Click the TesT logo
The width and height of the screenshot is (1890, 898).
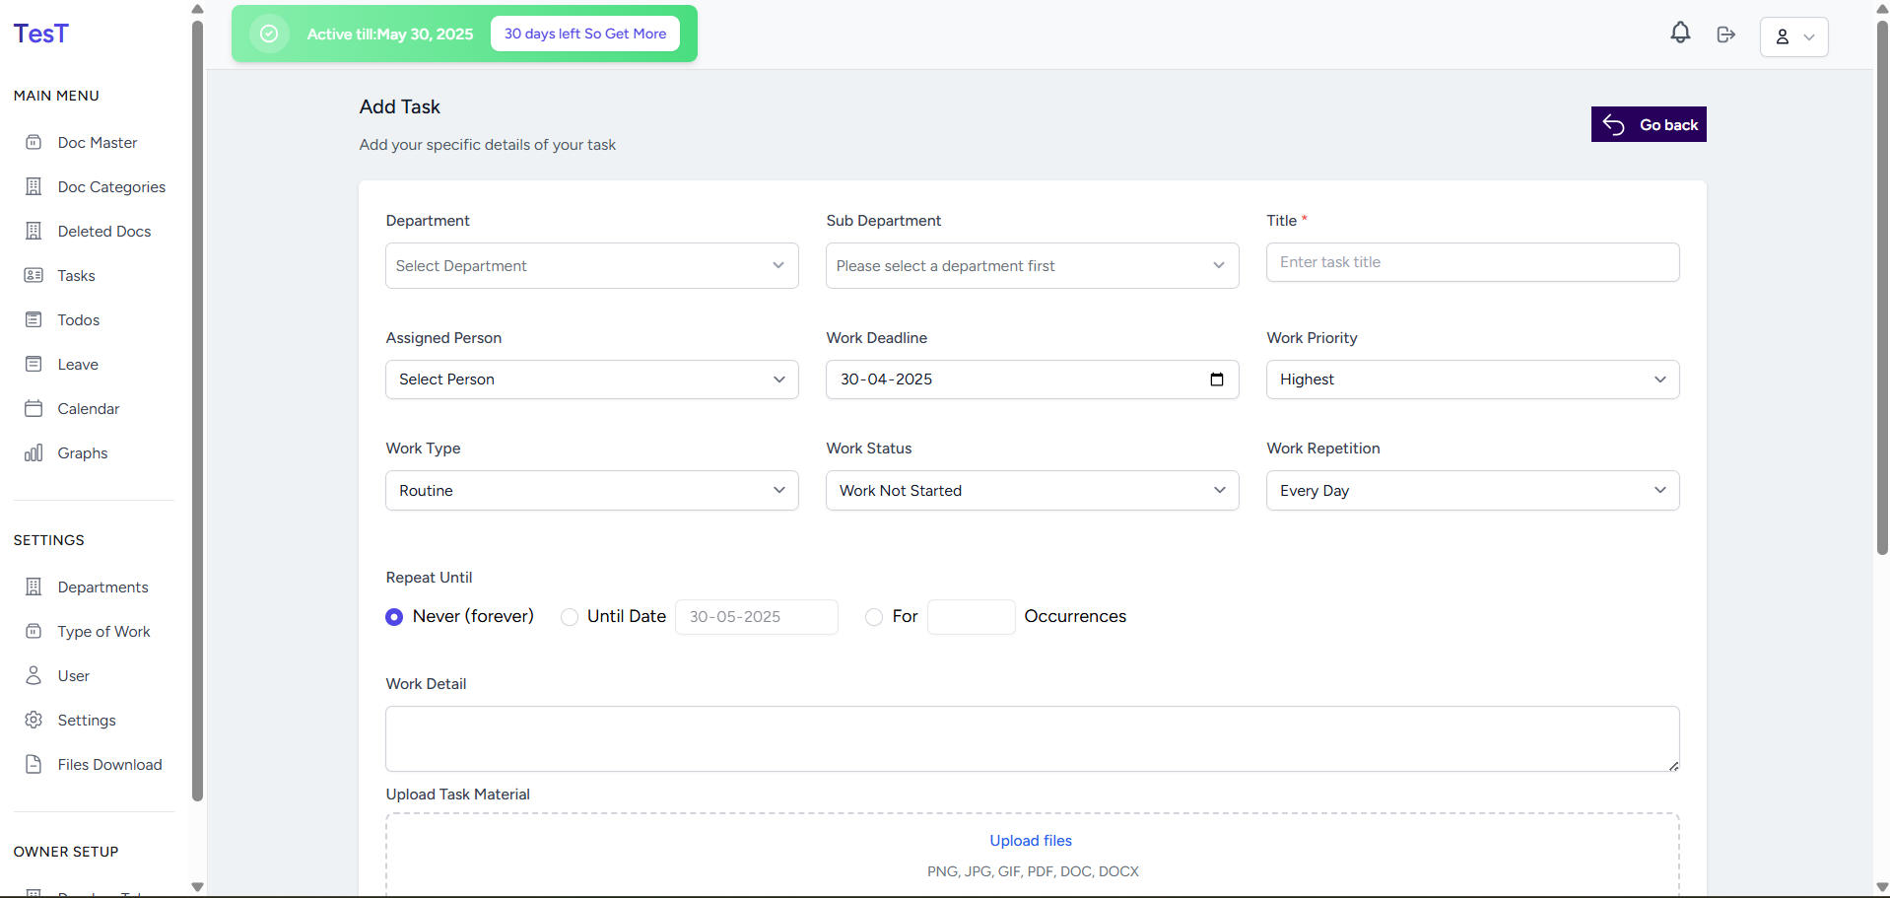click(x=41, y=34)
